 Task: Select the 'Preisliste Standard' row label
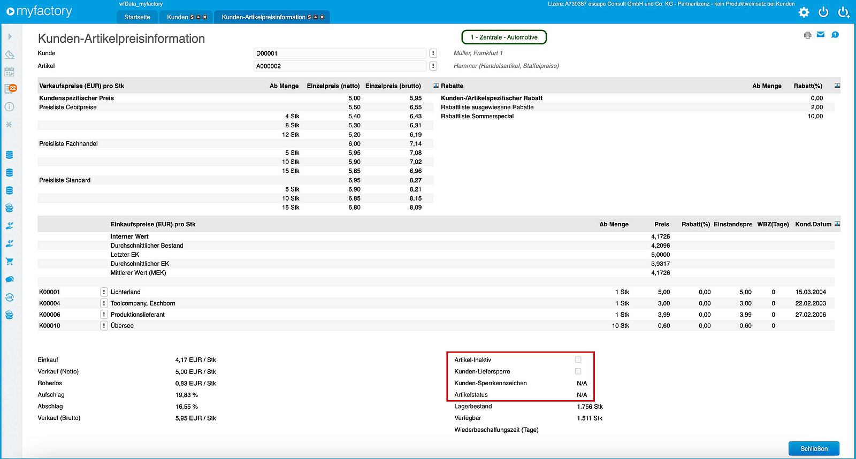65,180
